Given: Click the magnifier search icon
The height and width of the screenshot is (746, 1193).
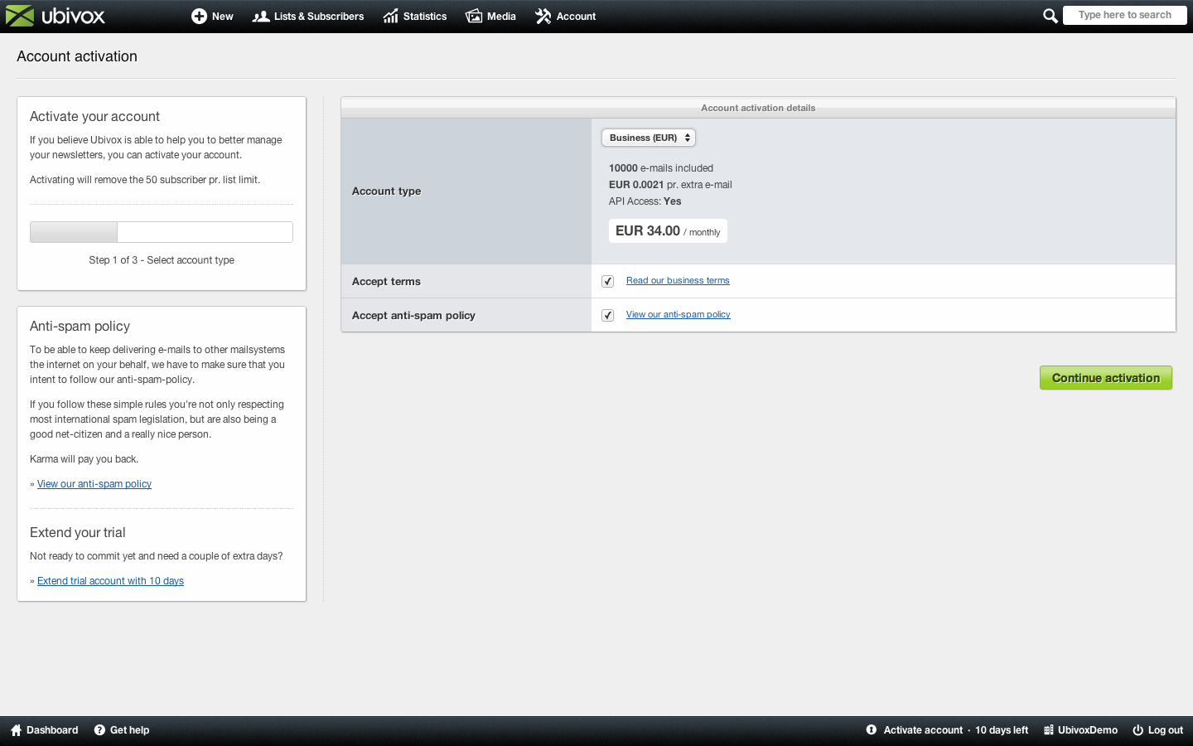Looking at the screenshot, I should point(1050,16).
